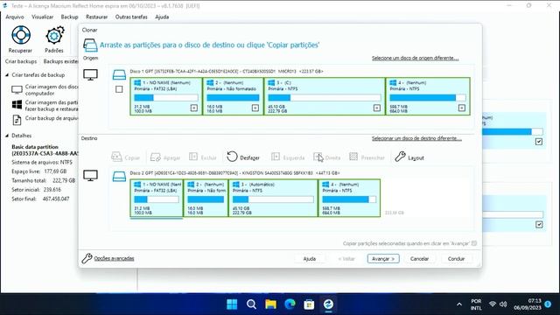
Task: Open the Windows Start button
Action: coord(232,304)
